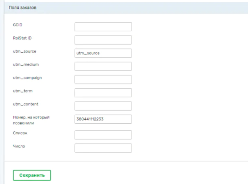The width and height of the screenshot is (248, 184).
Task: Click the utm_term input box
Action: click(103, 93)
